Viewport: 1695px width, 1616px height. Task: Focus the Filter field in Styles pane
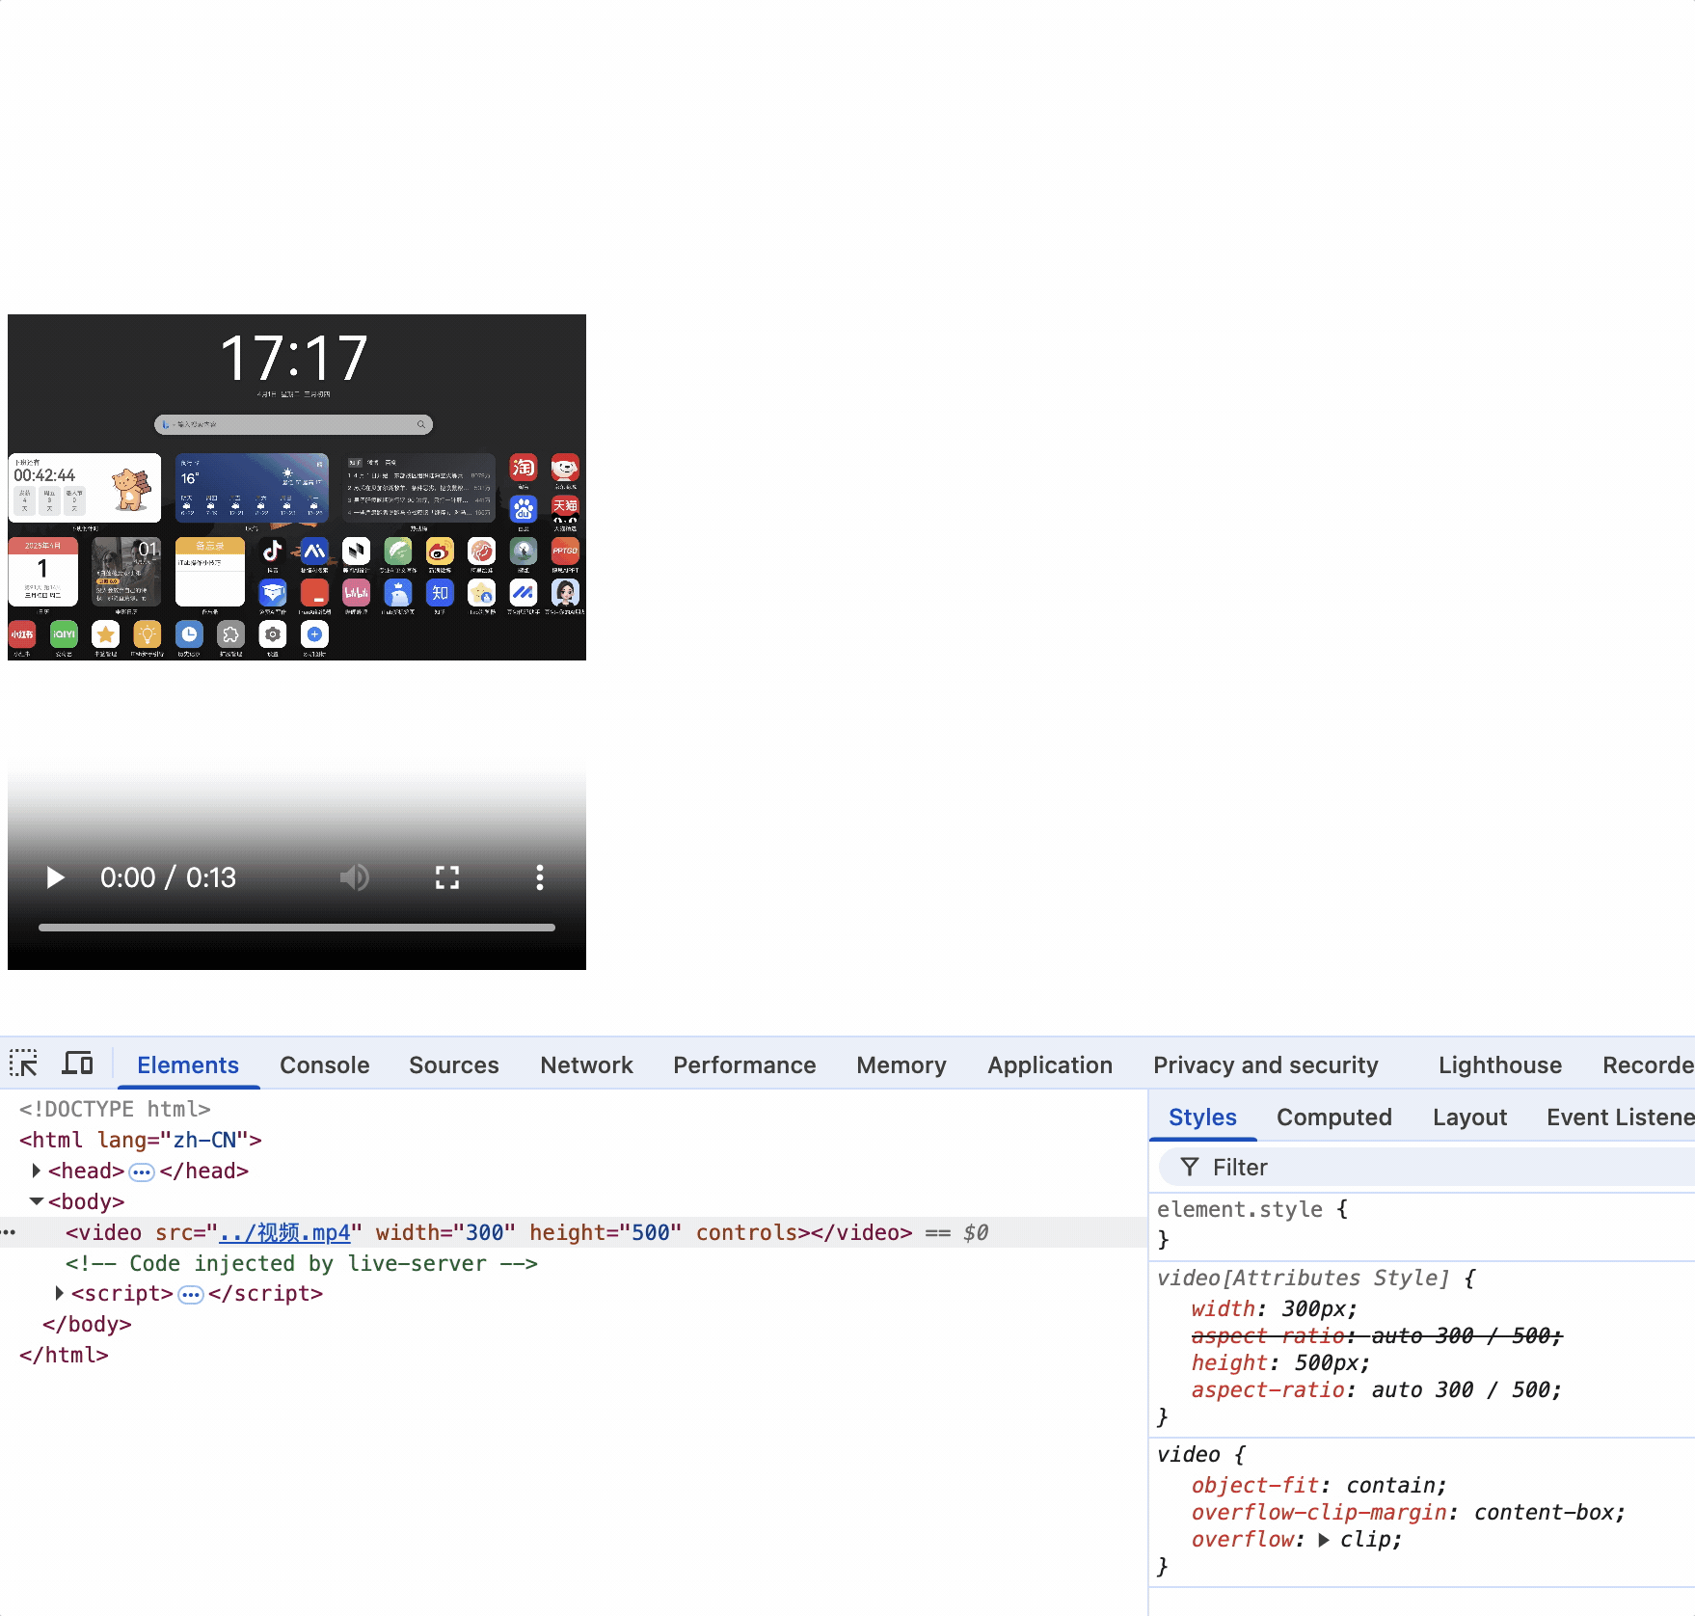(1427, 1167)
